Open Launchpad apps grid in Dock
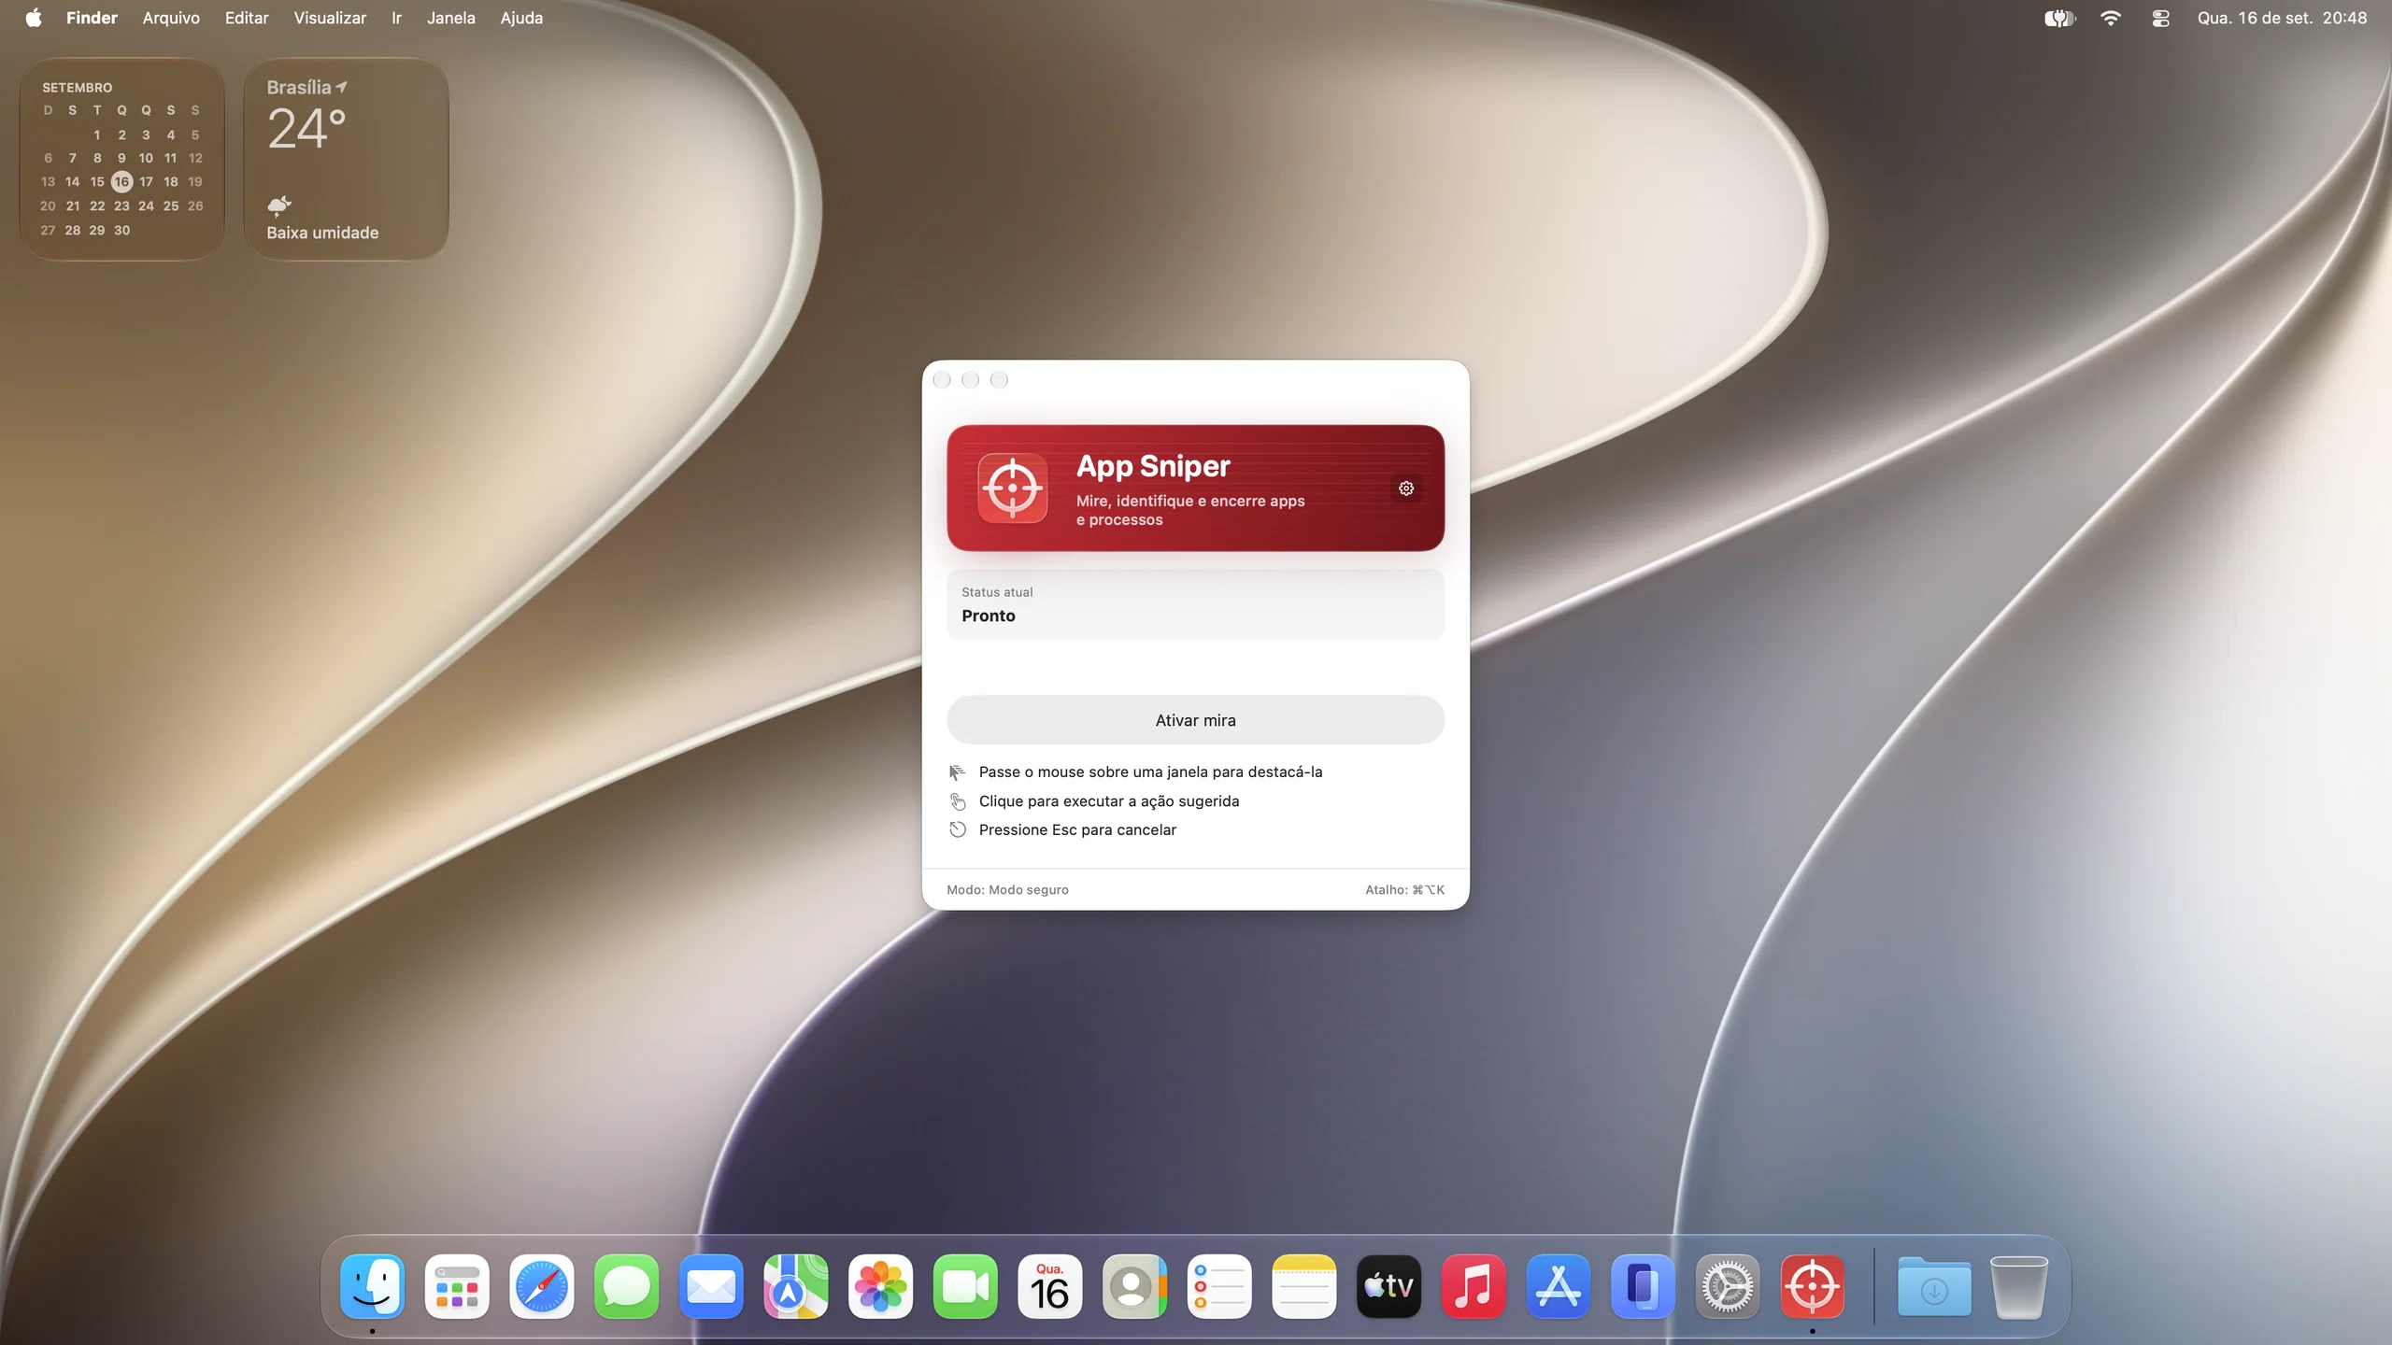The width and height of the screenshot is (2392, 1345). 457,1286
